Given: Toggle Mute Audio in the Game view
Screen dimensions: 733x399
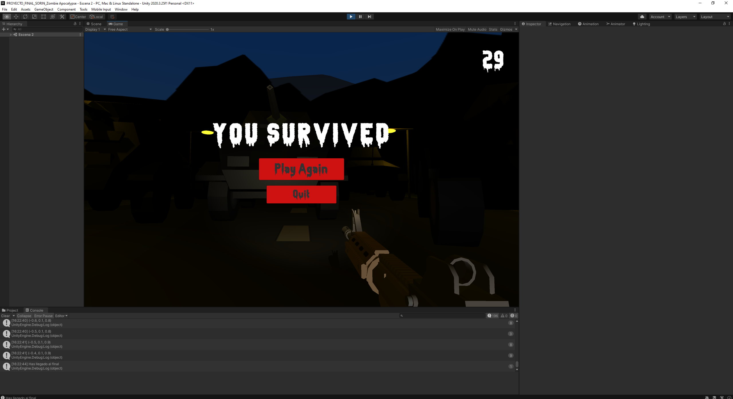Looking at the screenshot, I should pyautogui.click(x=477, y=29).
